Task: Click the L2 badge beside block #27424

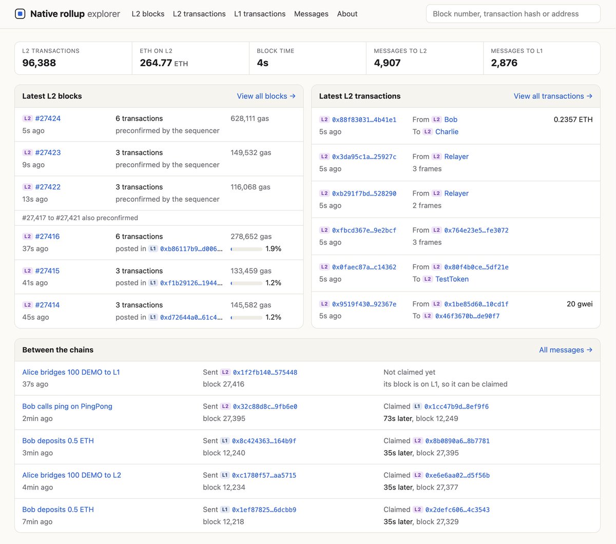Action: pos(28,119)
